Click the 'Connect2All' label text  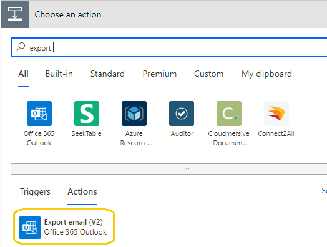276,133
